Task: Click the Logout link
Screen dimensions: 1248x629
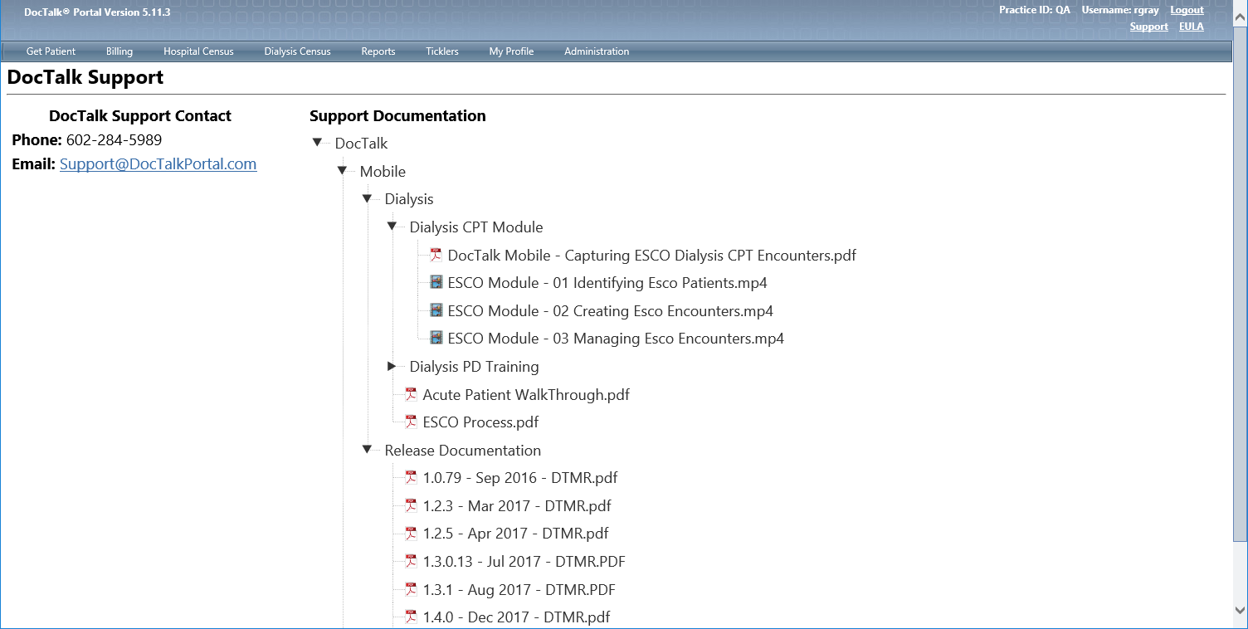Action: [1187, 11]
